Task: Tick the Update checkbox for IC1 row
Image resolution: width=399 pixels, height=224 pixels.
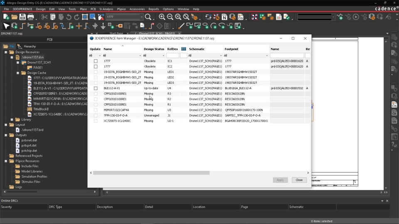Action: 96,61
